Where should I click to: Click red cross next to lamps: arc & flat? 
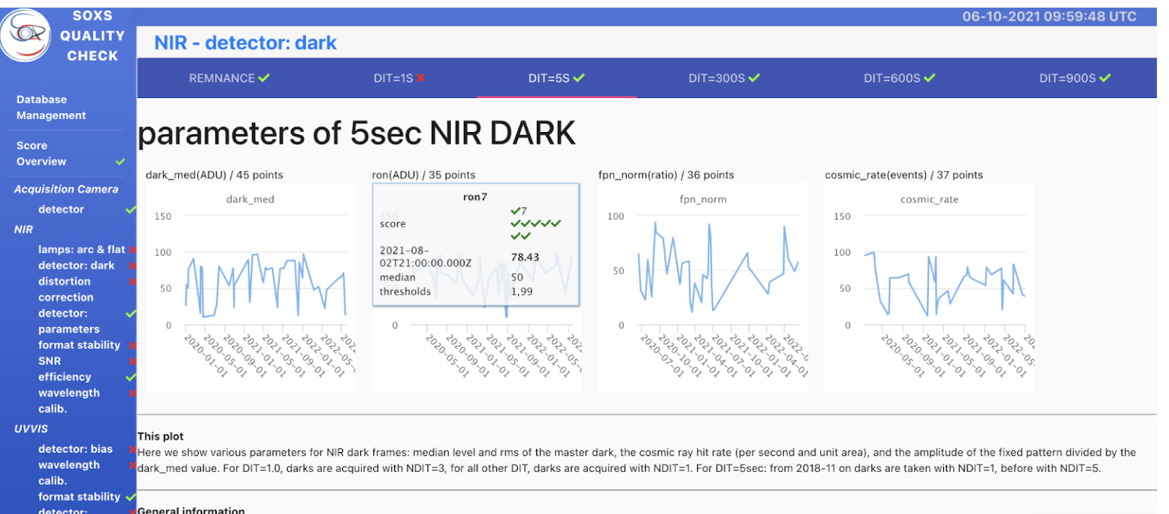coord(132,249)
